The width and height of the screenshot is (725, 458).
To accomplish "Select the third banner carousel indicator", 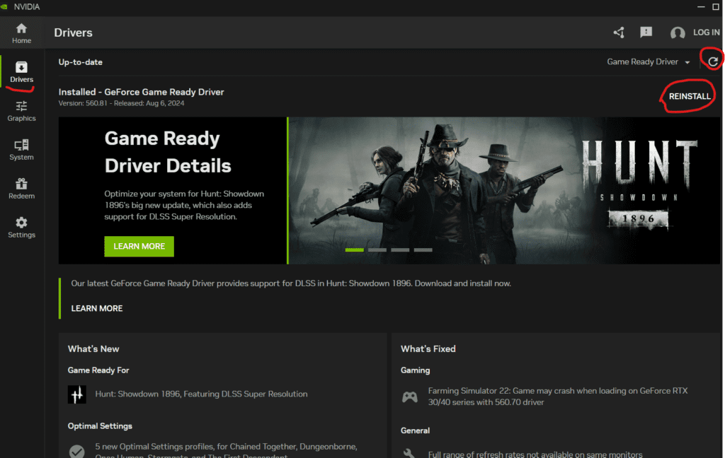I will pos(401,249).
